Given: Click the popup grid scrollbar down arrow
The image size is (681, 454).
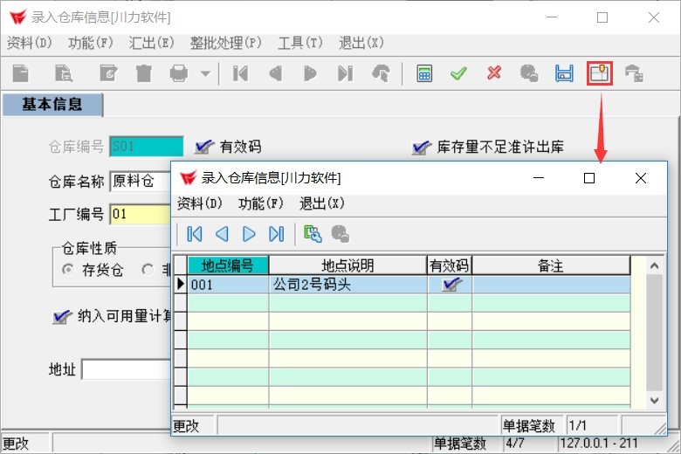Looking at the screenshot, I should coord(655,400).
